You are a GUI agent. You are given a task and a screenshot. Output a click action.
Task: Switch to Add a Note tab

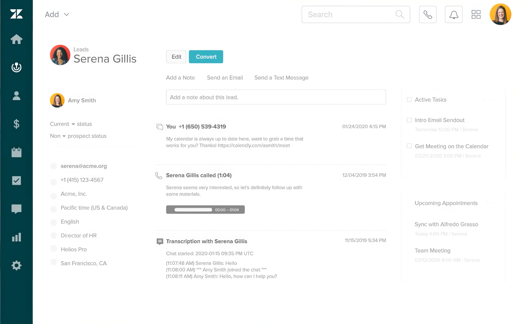[x=180, y=78]
